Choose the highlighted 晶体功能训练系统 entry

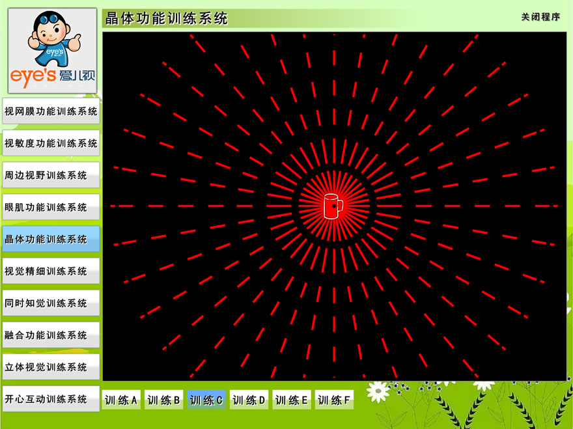point(51,239)
